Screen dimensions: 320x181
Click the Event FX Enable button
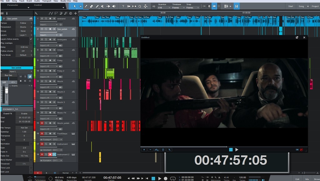point(24,114)
